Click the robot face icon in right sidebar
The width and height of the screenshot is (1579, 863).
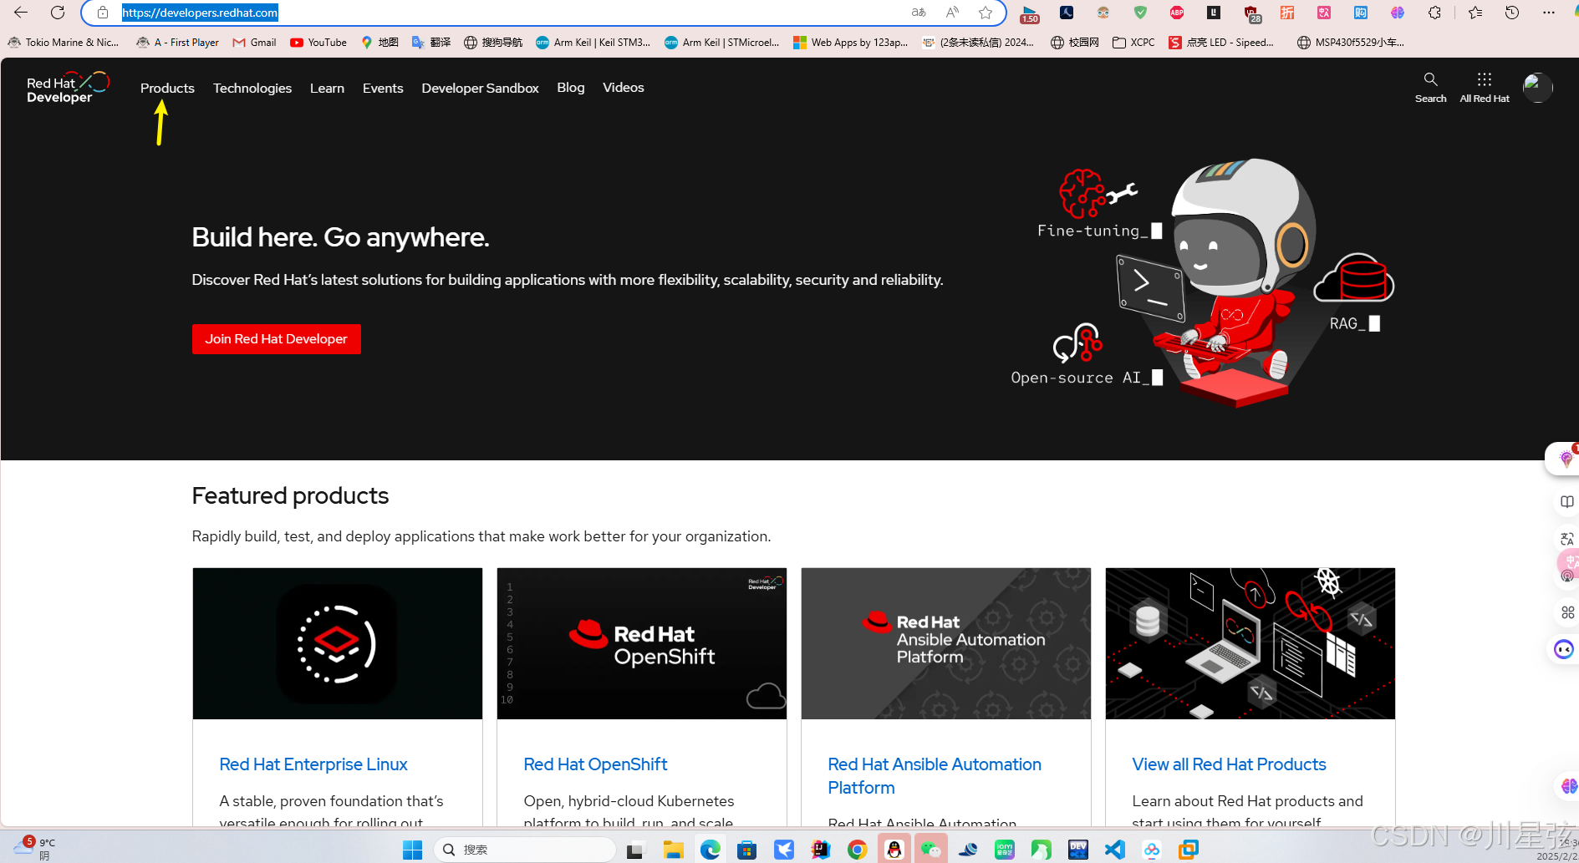[1564, 649]
